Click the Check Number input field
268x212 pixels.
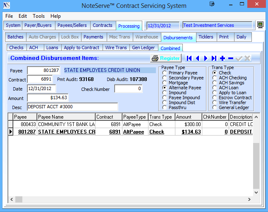[x=128, y=89]
